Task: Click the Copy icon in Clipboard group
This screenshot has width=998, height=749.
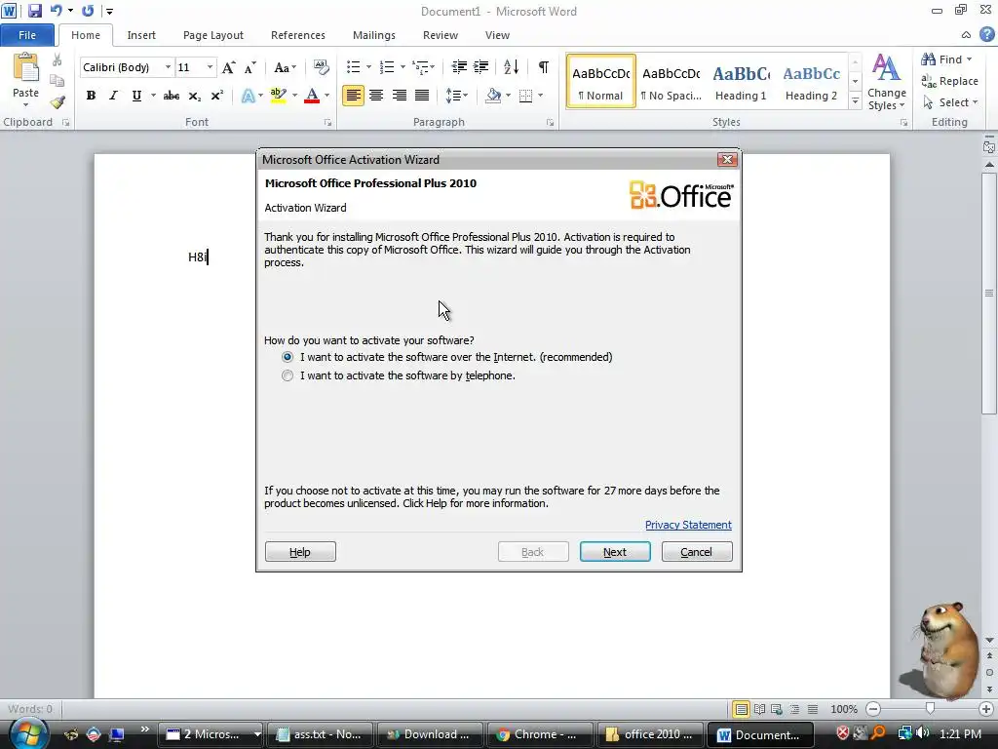Action: tap(58, 81)
